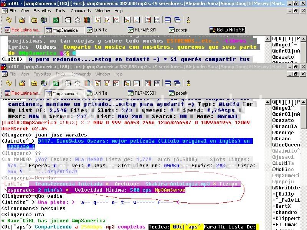Switch to RL7489691 tab in lower switchbar
This screenshot has width=307, height=230.
(x=142, y=93)
